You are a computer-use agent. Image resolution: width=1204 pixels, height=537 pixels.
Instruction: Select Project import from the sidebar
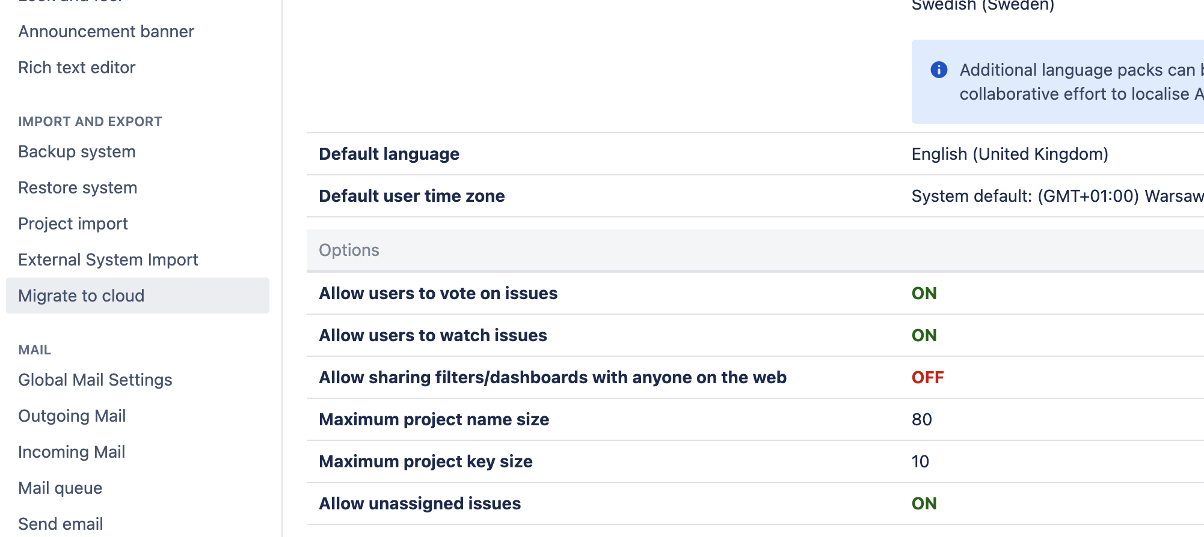(73, 223)
